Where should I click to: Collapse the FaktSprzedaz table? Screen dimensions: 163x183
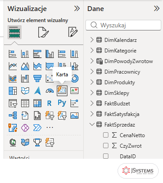(92, 124)
